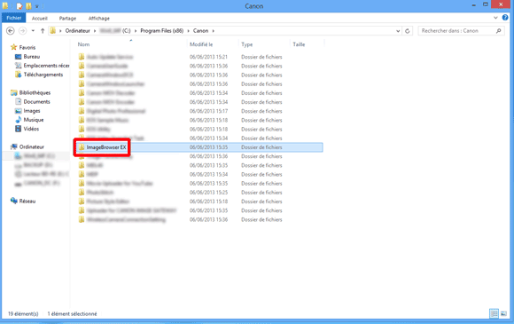Click the Images library icon
This screenshot has height=324, width=514.
point(19,111)
